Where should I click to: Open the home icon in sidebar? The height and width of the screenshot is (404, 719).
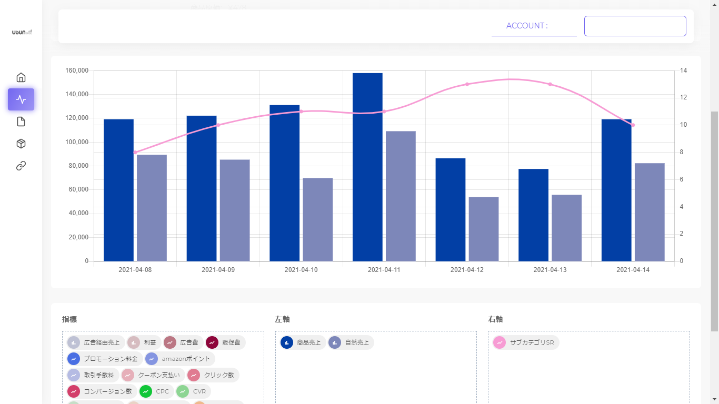coord(21,77)
